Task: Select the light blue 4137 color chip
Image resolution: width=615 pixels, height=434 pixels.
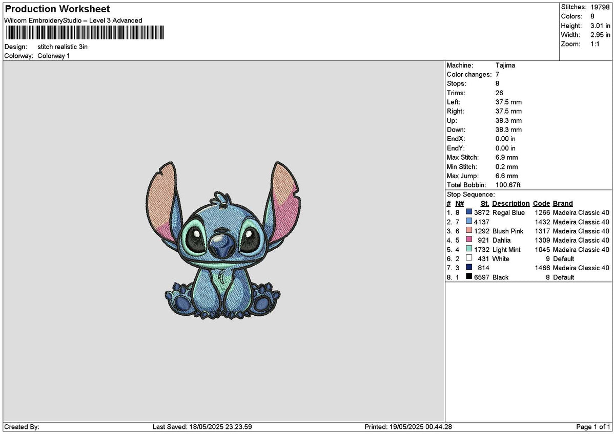Action: 468,222
